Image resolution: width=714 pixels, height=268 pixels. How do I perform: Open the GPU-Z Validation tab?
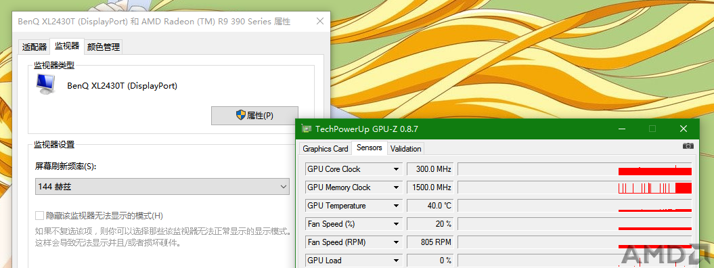pyautogui.click(x=405, y=149)
